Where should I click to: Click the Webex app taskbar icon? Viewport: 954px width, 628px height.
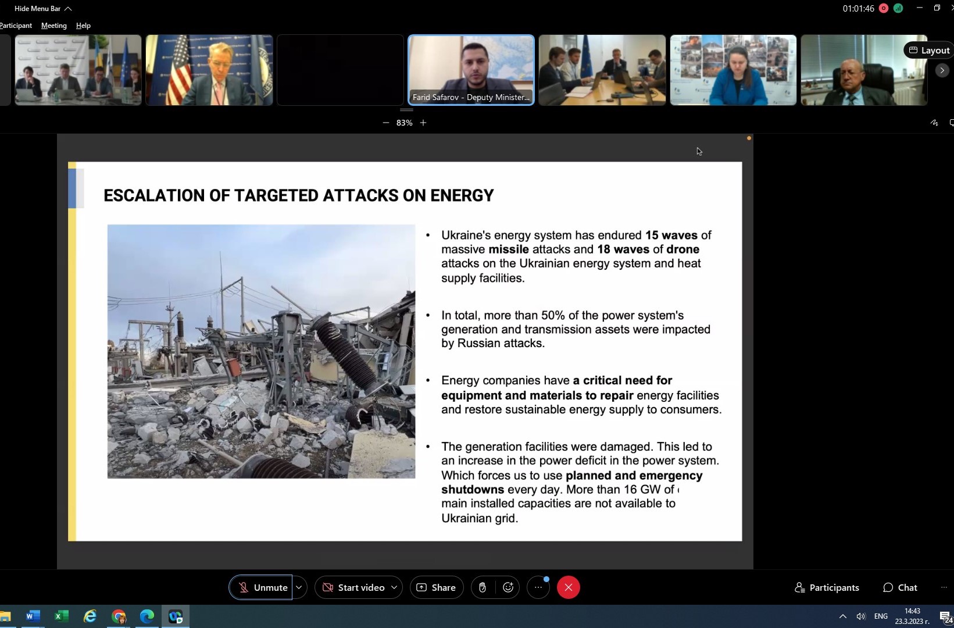176,616
